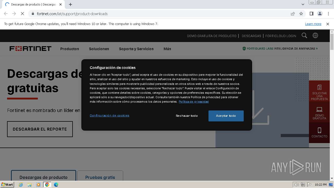View the site information lock icon
The height and width of the screenshot is (188, 334).
(33, 14)
